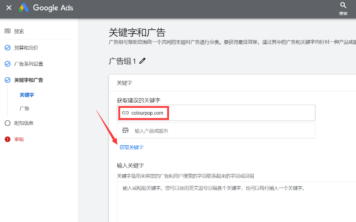Close the campaign setup with the X icon

click(9, 8)
